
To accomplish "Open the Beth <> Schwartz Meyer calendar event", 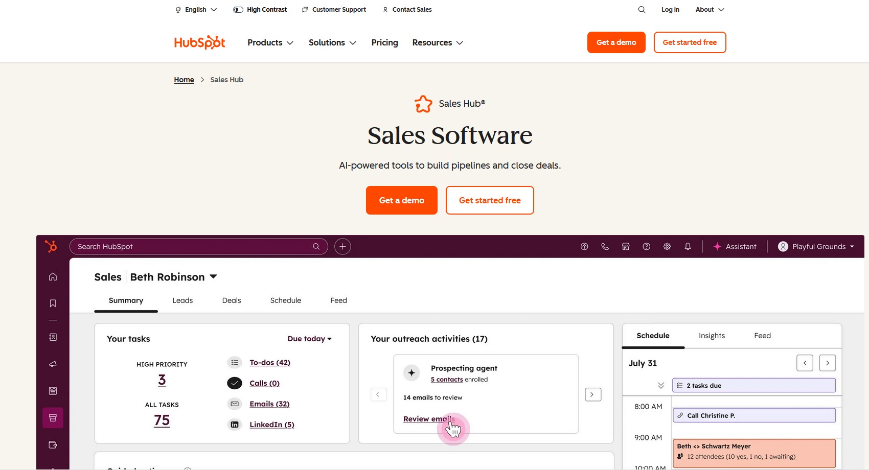I will [754, 453].
